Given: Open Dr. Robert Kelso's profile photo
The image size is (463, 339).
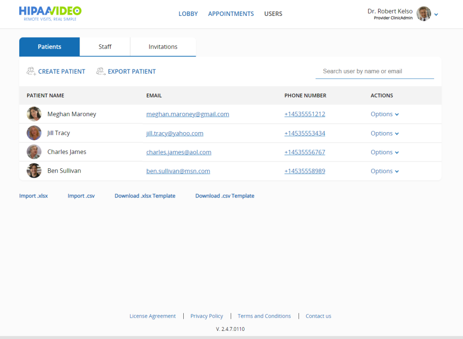Looking at the screenshot, I should [424, 14].
